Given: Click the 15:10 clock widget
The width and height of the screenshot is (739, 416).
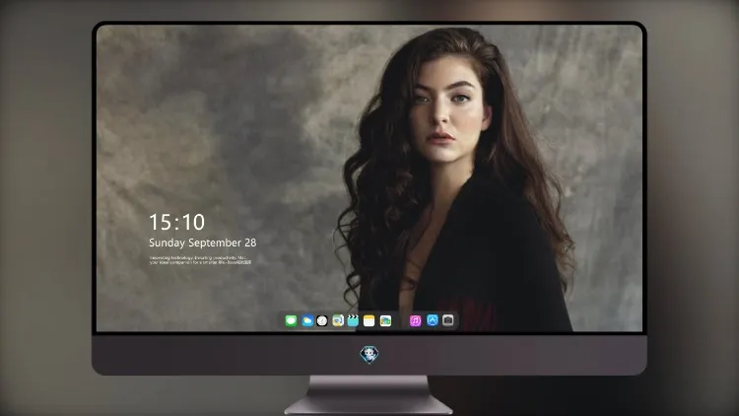Looking at the screenshot, I should (176, 222).
